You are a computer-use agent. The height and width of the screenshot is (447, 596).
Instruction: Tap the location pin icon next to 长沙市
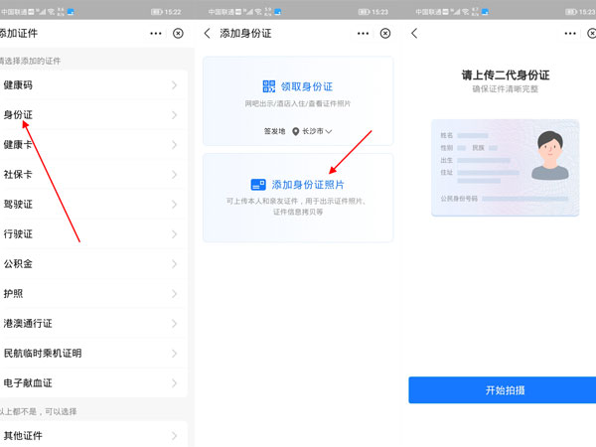point(295,131)
